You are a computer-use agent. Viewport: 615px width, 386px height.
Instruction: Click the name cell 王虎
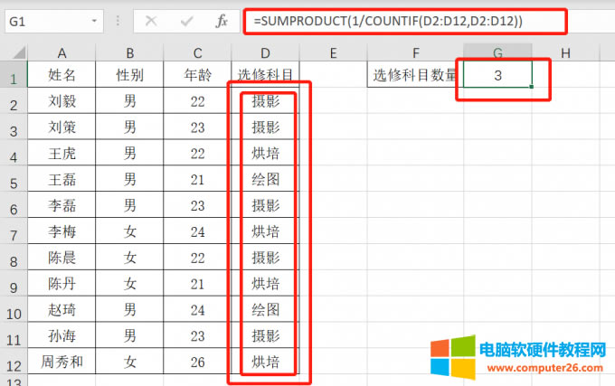pos(61,153)
